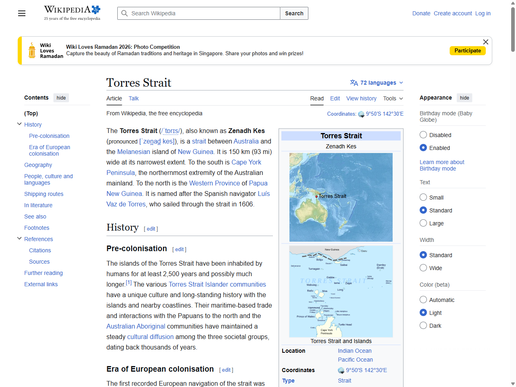
Task: Select Large text size
Action: click(x=423, y=223)
